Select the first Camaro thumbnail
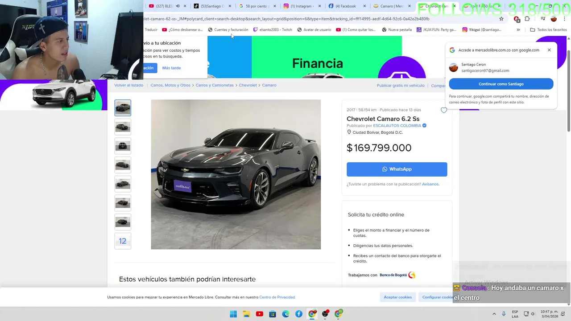The image size is (571, 321). [x=123, y=108]
